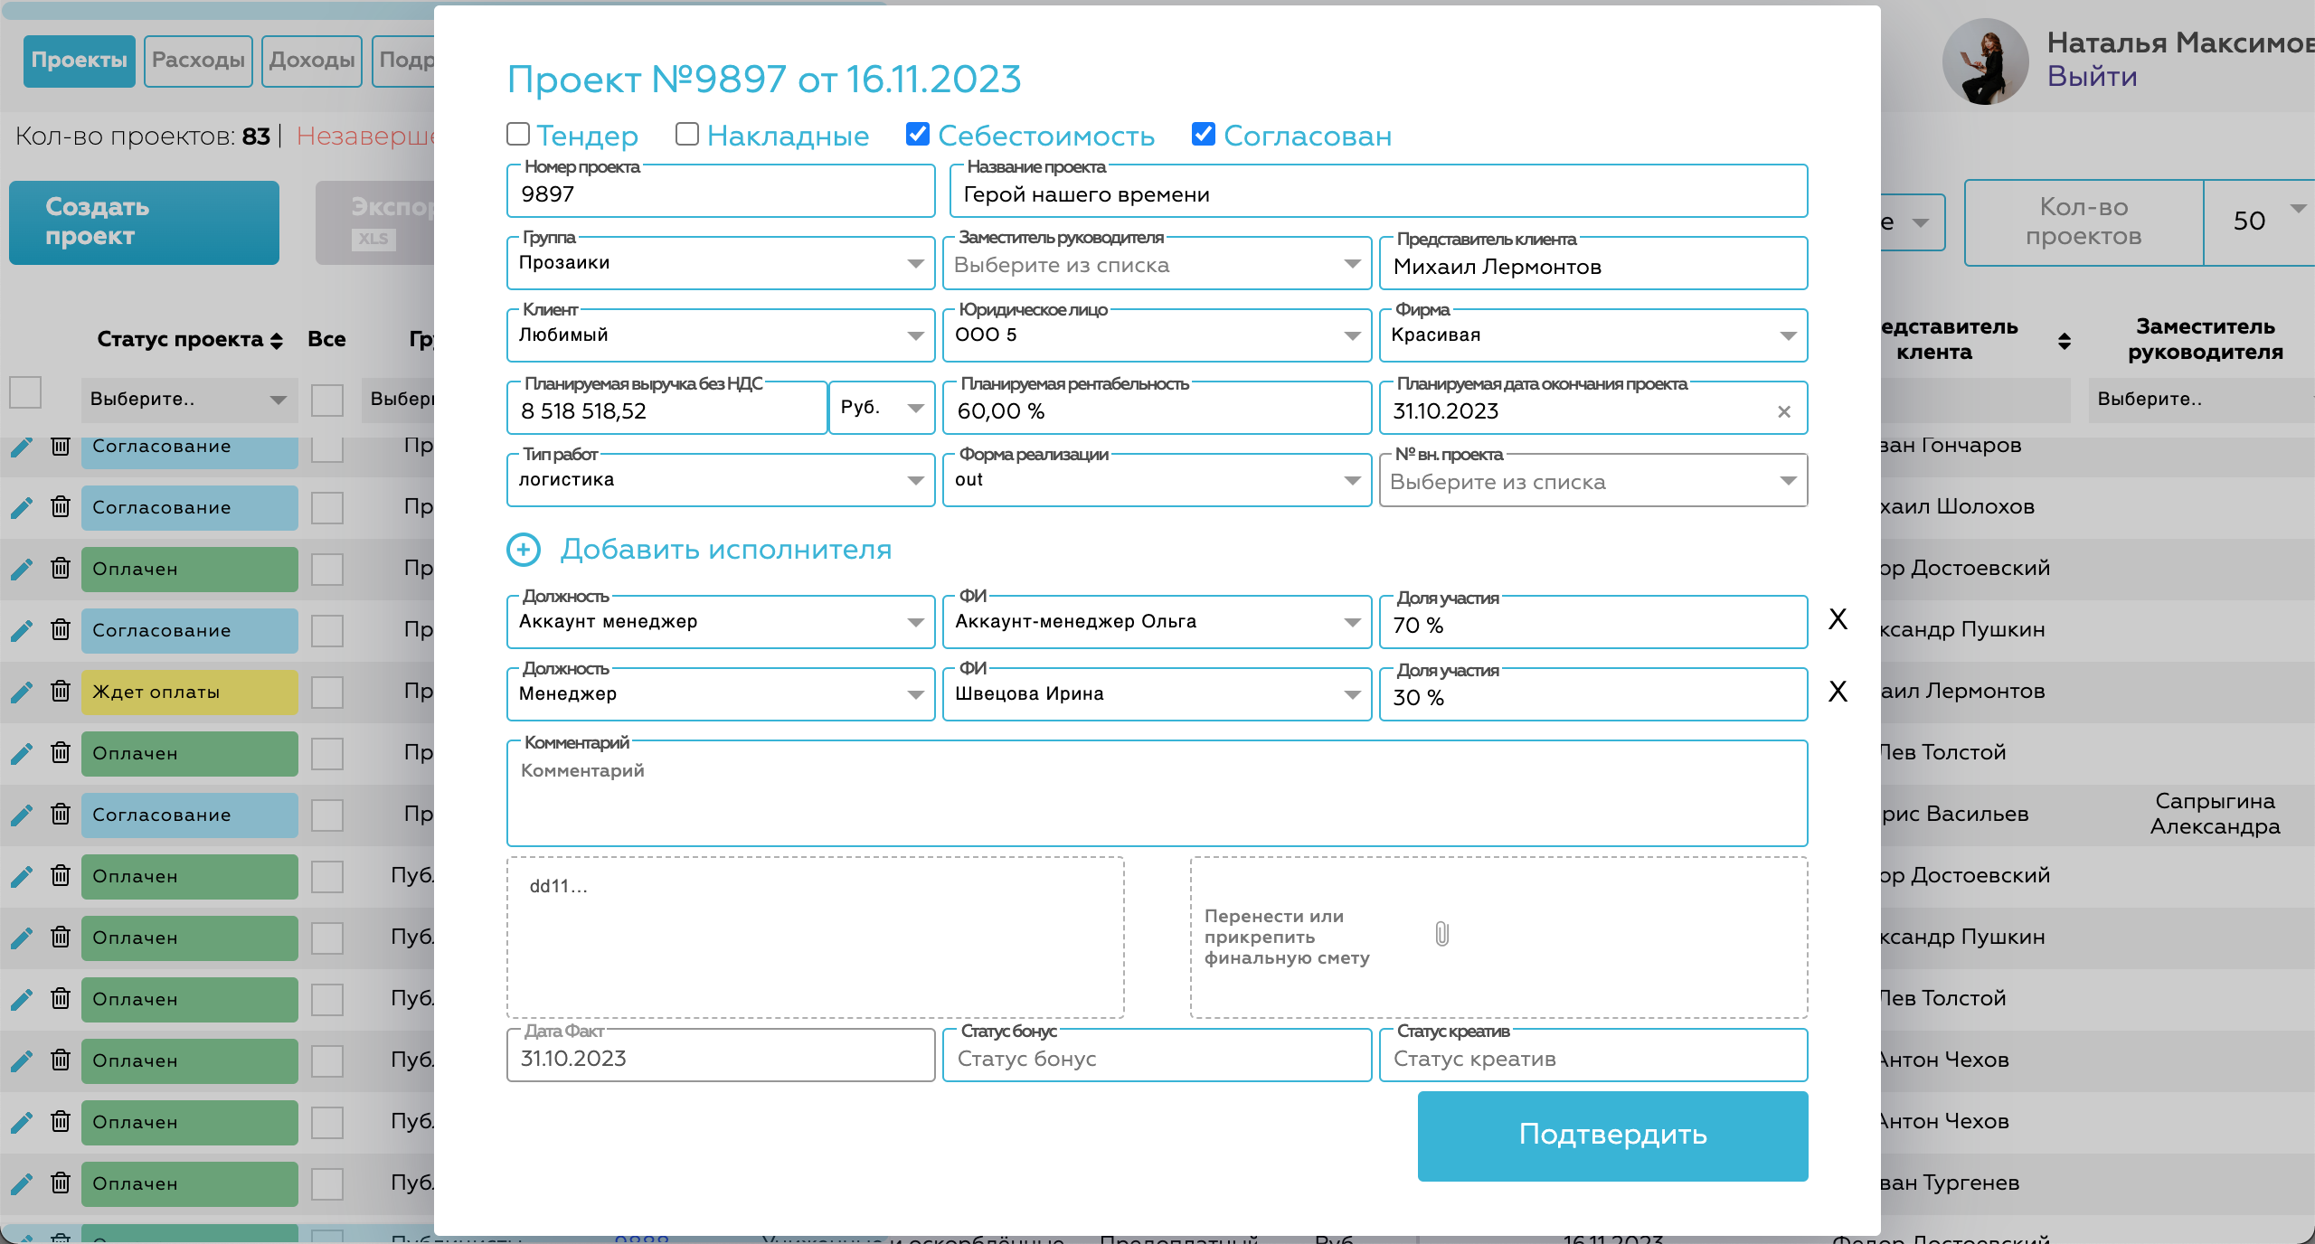
Task: Click the Название проекта input field
Action: [x=1376, y=194]
